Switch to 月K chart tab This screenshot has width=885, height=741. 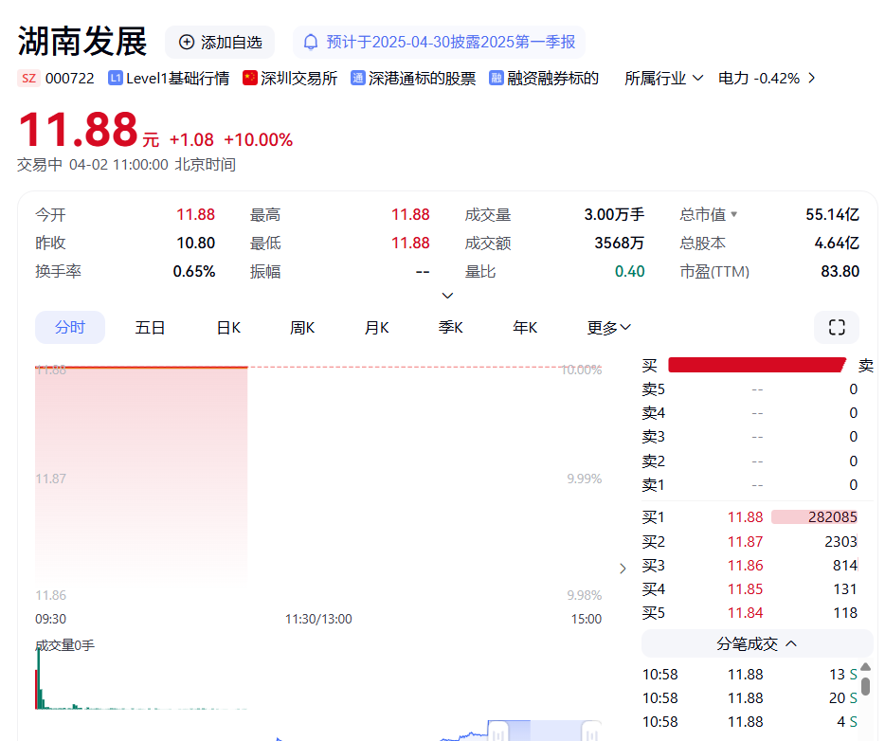pyautogui.click(x=376, y=327)
